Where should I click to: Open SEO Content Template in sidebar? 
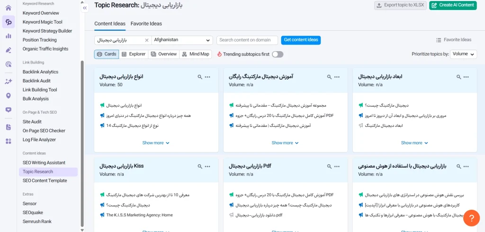pyautogui.click(x=45, y=181)
